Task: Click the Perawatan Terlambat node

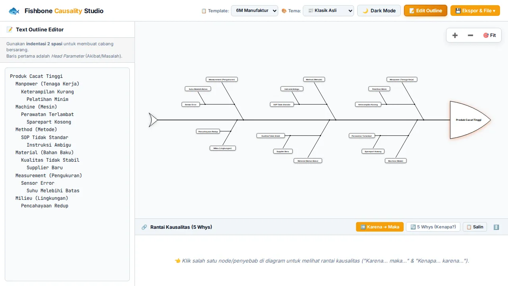Action: coord(362,136)
